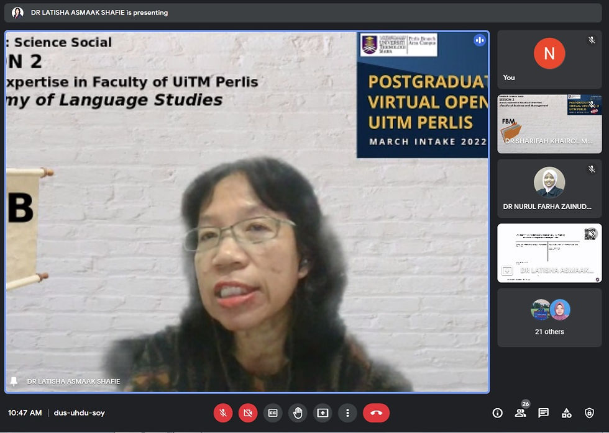Viewport: 609px width, 433px height.
Task: Click the N avatar in your tile
Action: pos(549,53)
